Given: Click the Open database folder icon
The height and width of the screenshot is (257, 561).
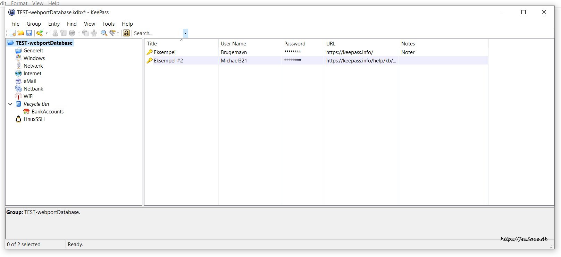Looking at the screenshot, I should pos(21,33).
